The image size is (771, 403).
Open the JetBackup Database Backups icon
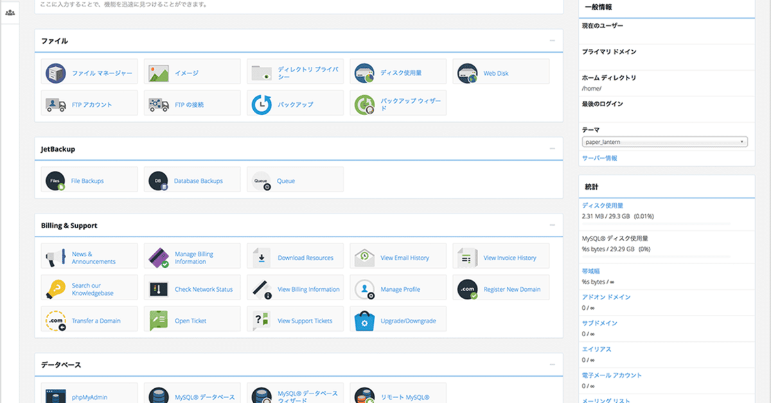[x=159, y=181]
